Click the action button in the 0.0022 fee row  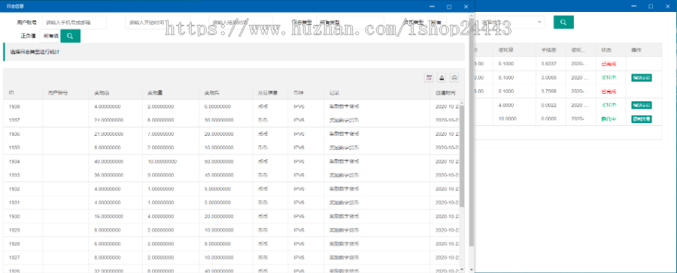click(x=641, y=105)
